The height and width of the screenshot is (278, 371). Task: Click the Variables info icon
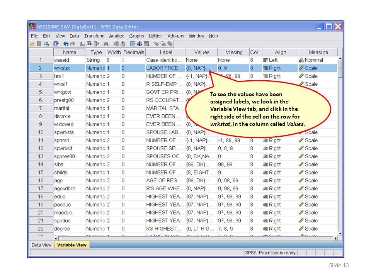pyautogui.click(x=96, y=44)
